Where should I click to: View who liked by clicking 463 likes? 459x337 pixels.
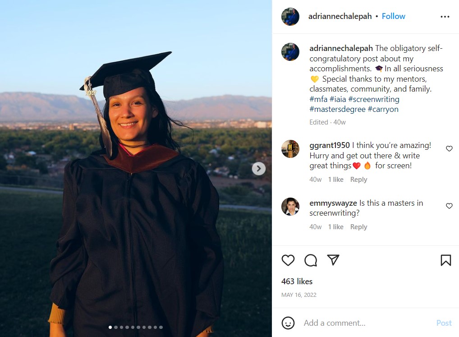298,281
